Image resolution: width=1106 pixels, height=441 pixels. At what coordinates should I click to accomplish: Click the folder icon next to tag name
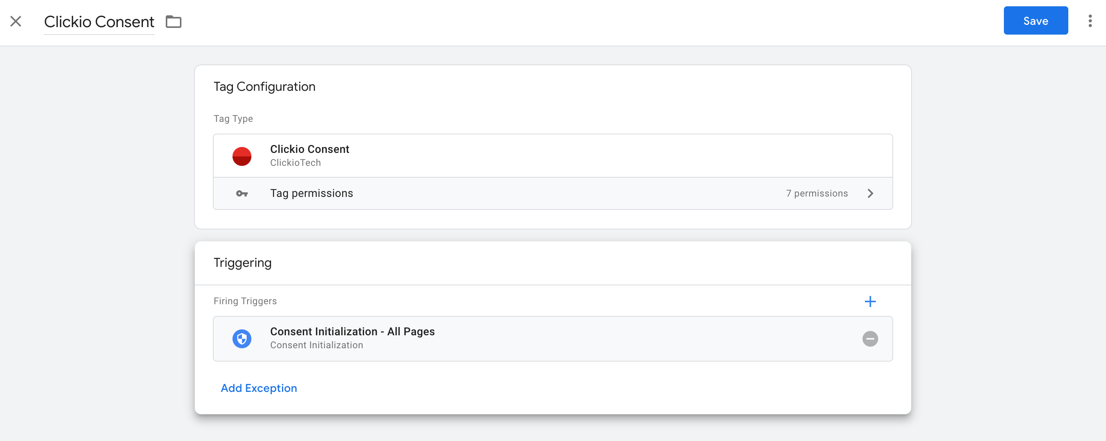coord(174,22)
